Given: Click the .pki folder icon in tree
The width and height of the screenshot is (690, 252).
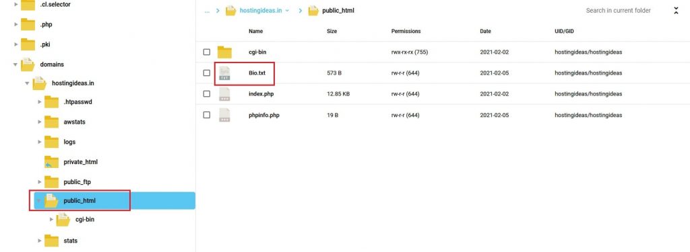Looking at the screenshot, I should click(x=28, y=44).
